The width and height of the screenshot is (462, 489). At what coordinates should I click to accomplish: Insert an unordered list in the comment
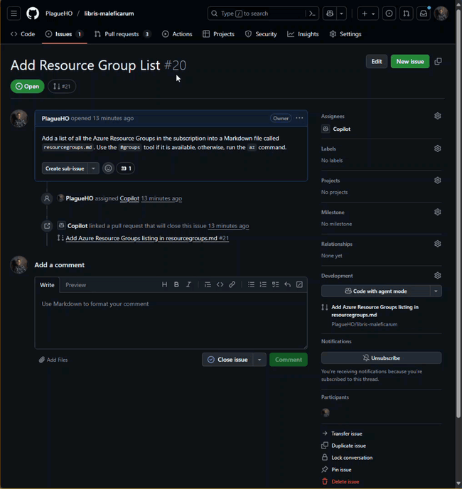click(x=251, y=284)
